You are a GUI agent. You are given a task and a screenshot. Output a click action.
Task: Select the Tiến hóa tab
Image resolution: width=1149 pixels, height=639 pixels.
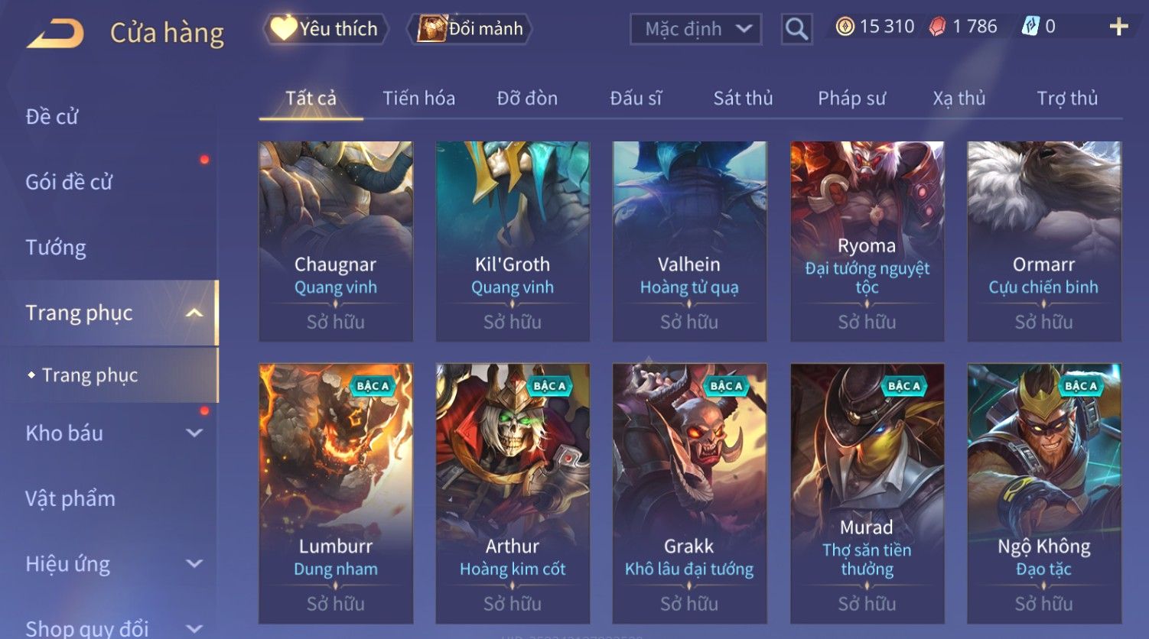(418, 99)
